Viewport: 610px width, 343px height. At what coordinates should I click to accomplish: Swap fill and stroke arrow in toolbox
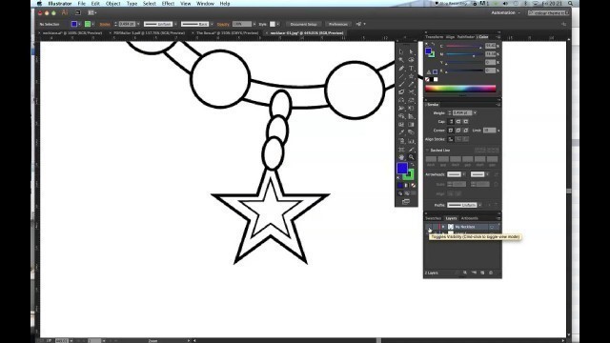click(413, 165)
